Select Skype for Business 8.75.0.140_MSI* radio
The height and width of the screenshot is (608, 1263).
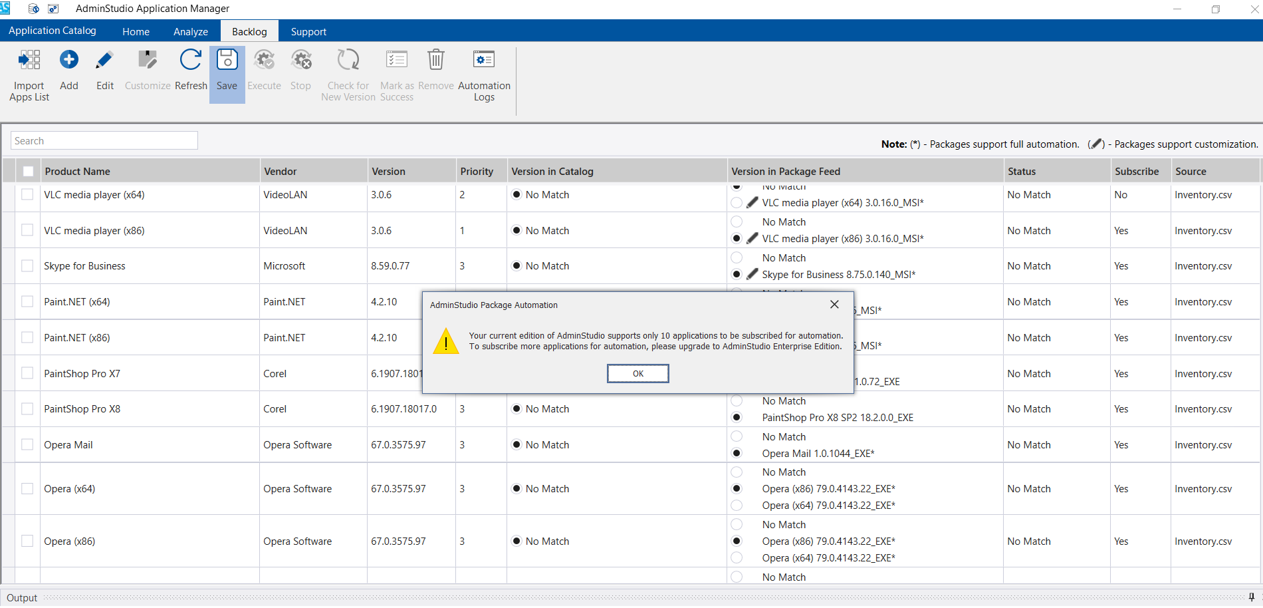(737, 275)
